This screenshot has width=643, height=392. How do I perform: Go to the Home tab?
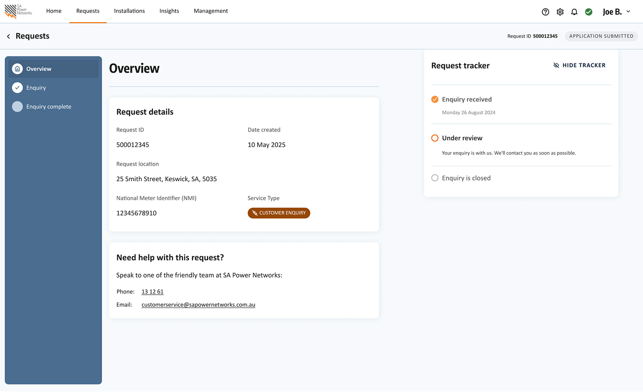click(x=54, y=11)
